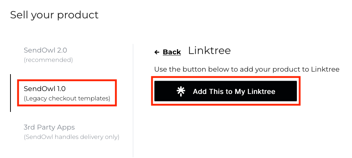Click the Linktree asterisk logo icon
The width and height of the screenshot is (352, 158).
coord(181,91)
